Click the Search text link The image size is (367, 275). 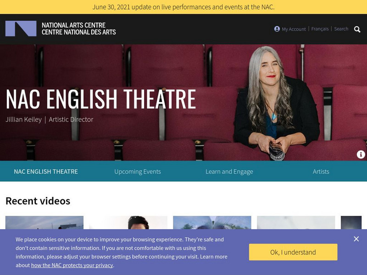341,29
